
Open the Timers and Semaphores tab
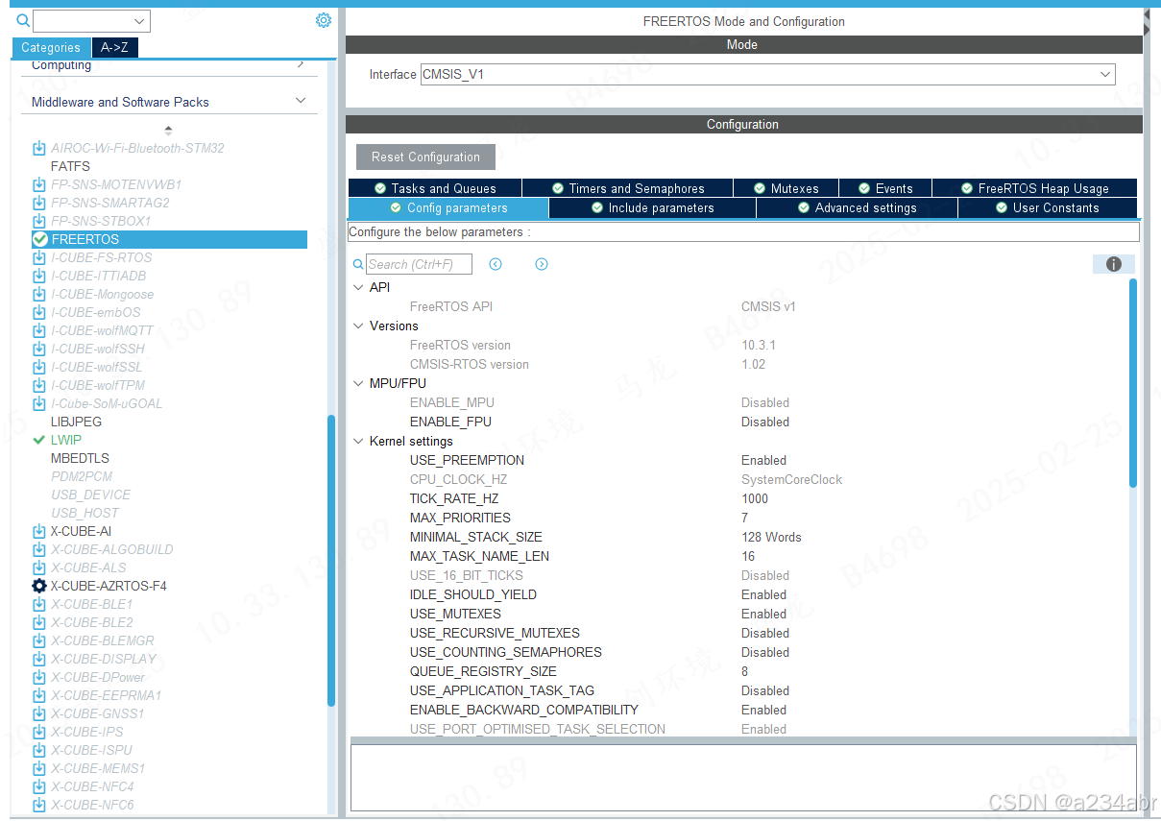pyautogui.click(x=628, y=188)
